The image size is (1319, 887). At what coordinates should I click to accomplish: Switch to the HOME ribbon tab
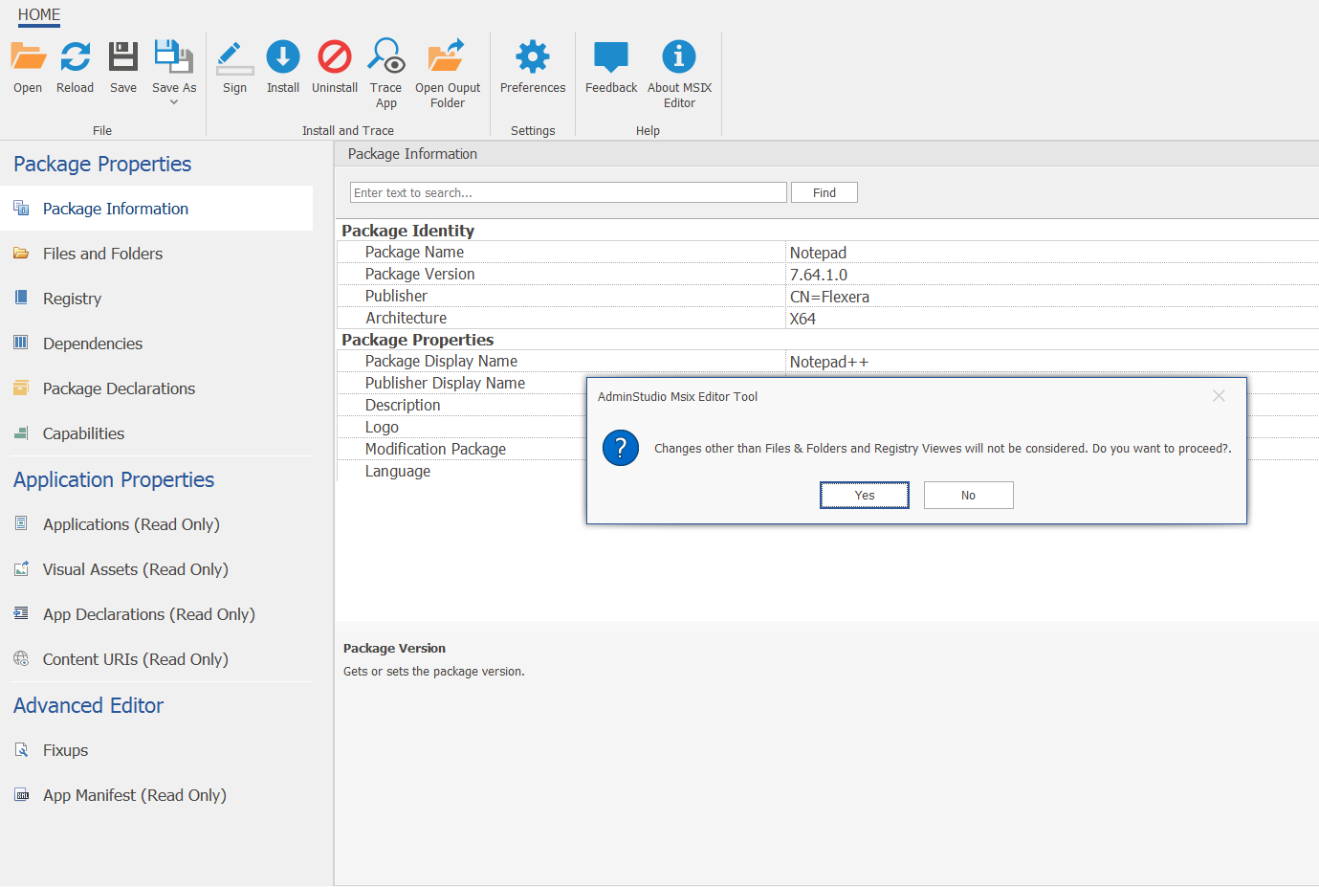tap(39, 14)
